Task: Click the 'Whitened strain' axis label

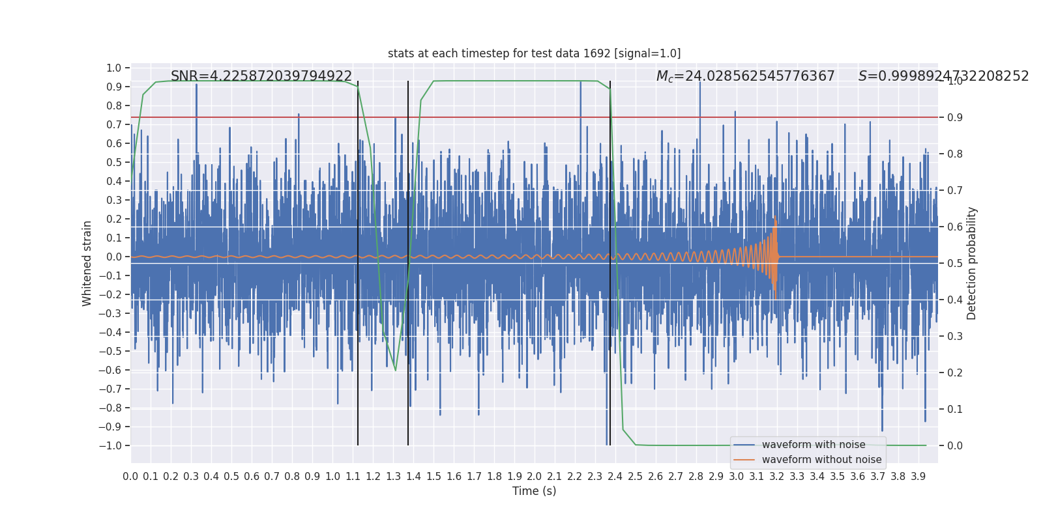Action: (x=87, y=263)
